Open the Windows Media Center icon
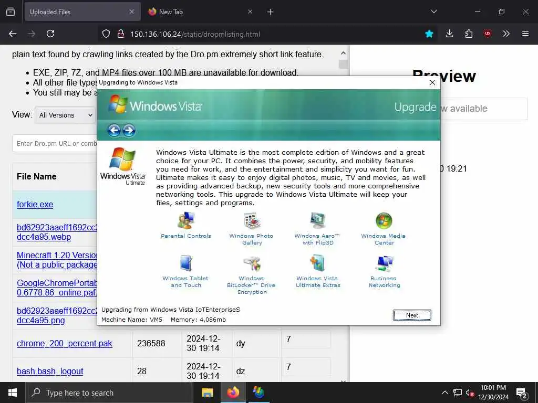 click(x=384, y=220)
